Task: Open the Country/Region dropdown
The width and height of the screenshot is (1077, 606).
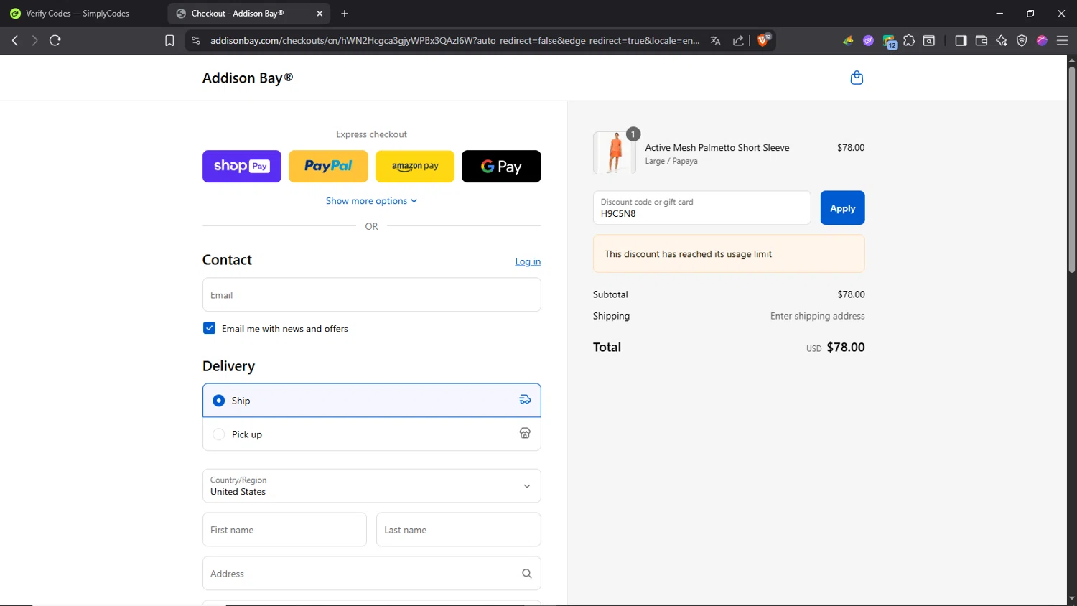Action: 371,486
